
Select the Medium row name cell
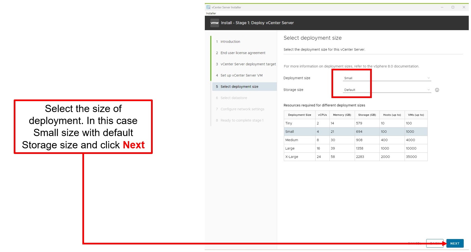300,140
